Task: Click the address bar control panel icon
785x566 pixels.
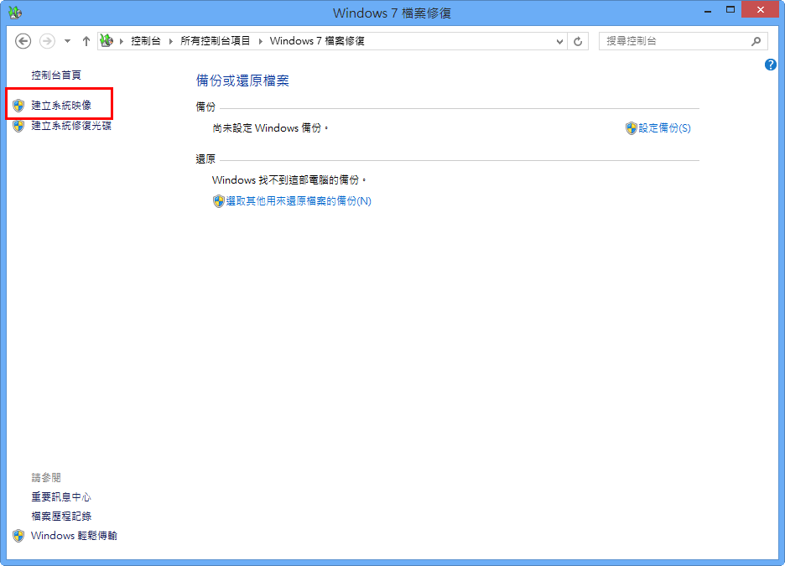Action: coord(107,40)
